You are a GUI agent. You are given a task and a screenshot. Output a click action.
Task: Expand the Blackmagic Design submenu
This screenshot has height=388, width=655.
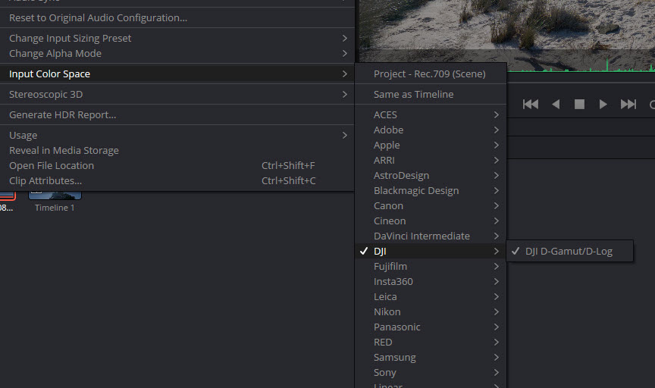pyautogui.click(x=431, y=190)
